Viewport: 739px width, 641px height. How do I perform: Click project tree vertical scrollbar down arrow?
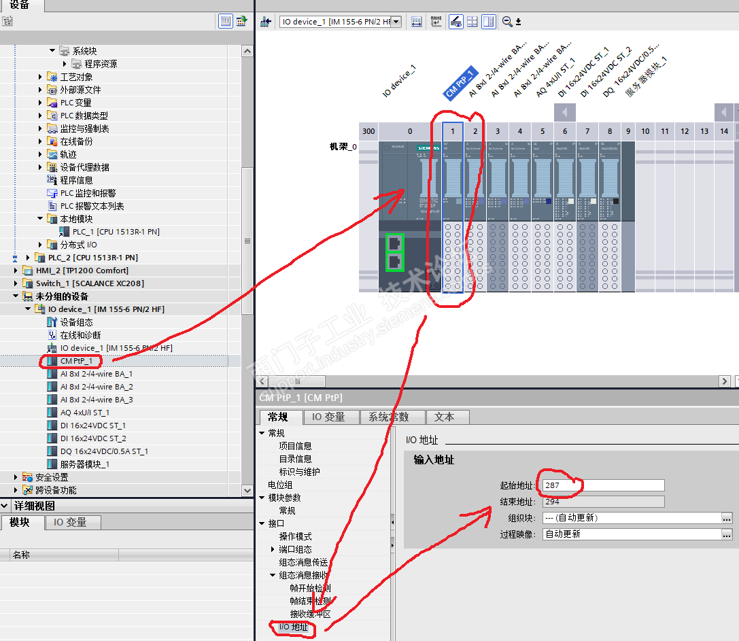pos(247,491)
